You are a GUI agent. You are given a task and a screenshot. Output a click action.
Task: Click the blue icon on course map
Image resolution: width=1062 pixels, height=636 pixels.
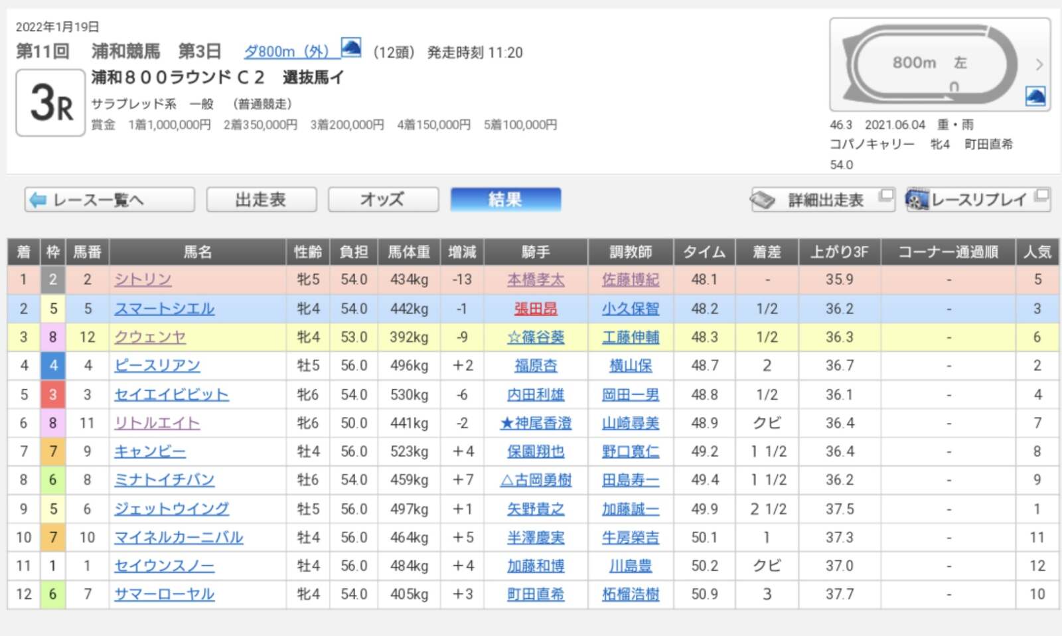click(x=1035, y=96)
